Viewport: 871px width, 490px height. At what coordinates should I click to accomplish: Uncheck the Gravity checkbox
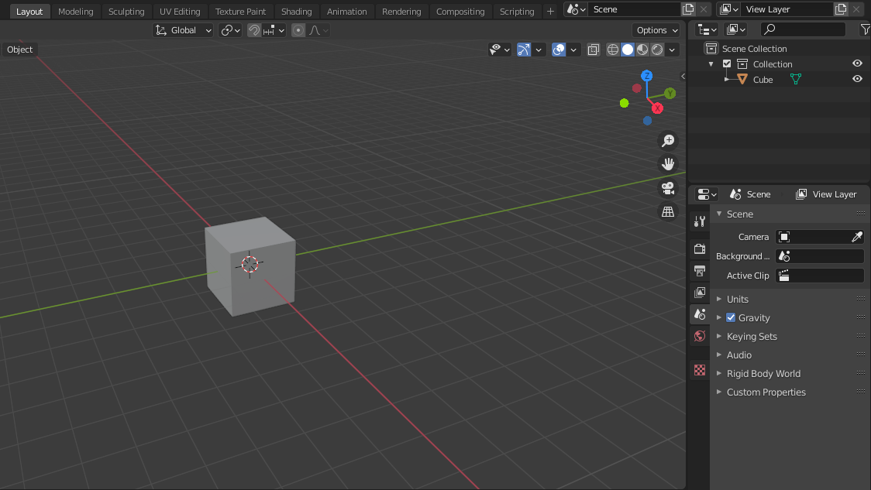[x=731, y=318]
